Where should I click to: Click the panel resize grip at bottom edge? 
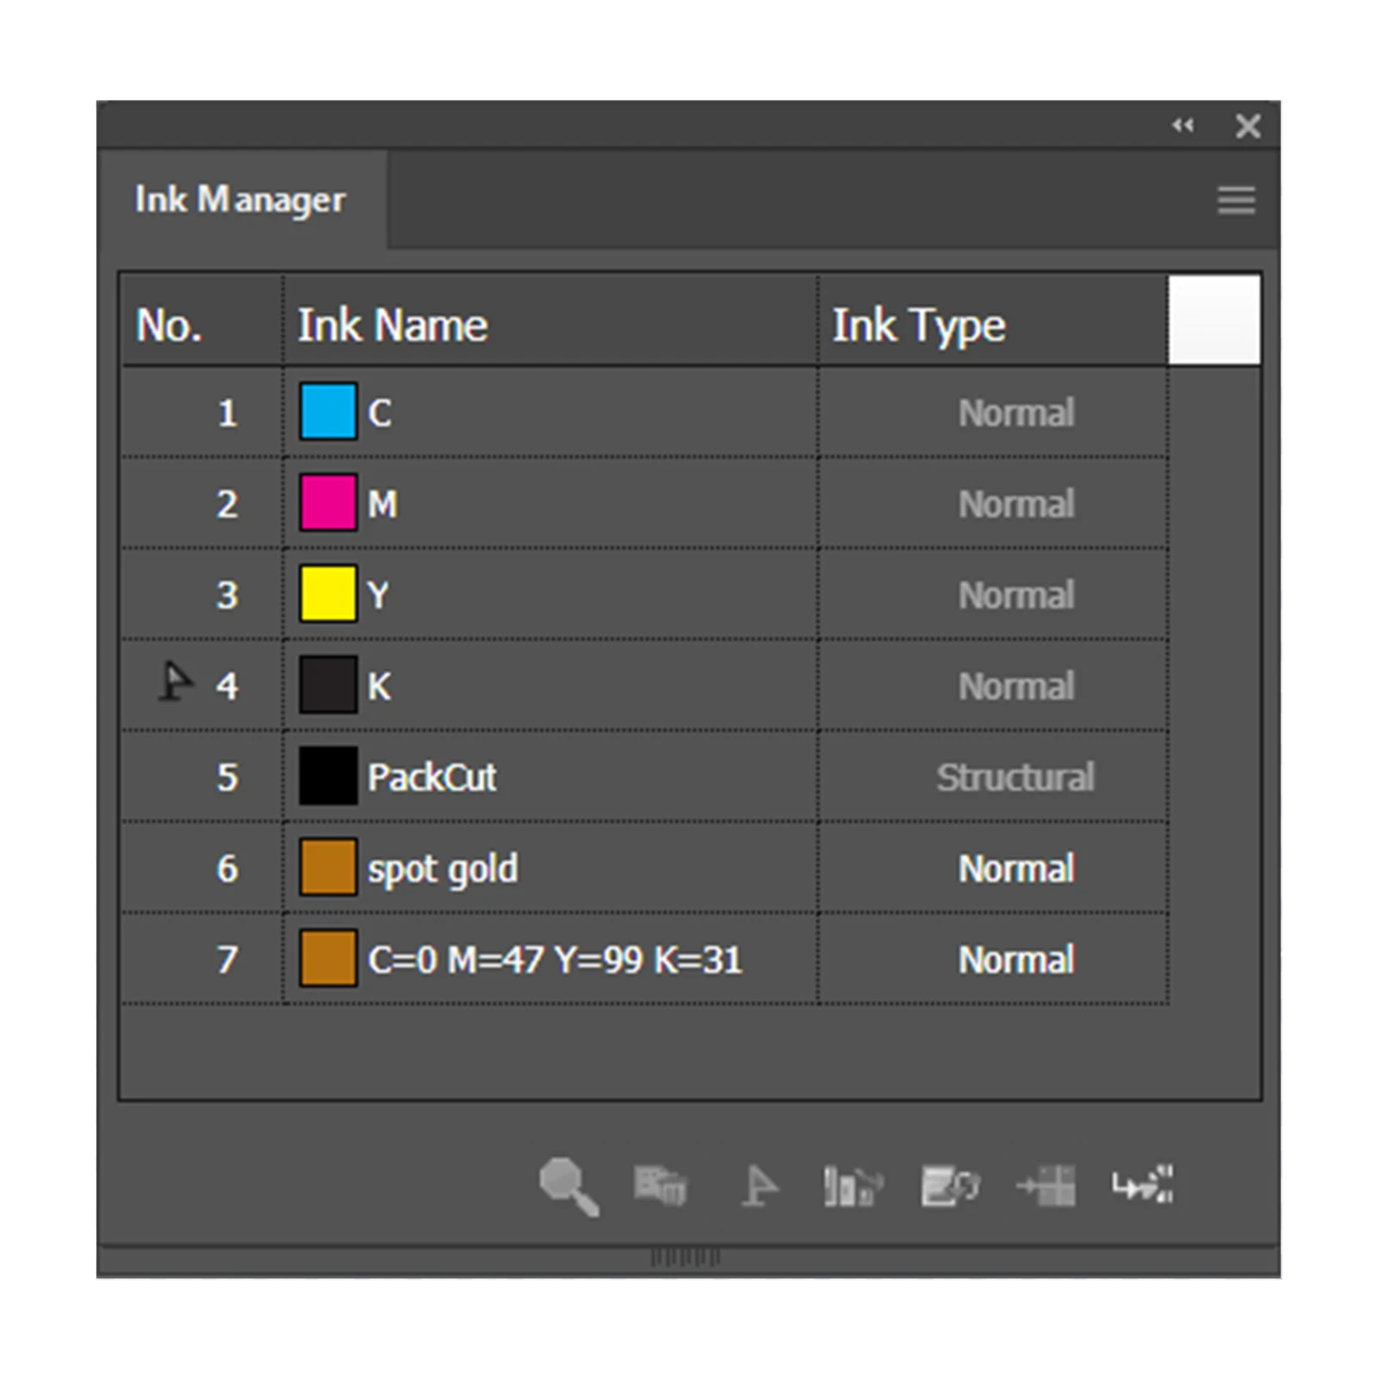(686, 1257)
